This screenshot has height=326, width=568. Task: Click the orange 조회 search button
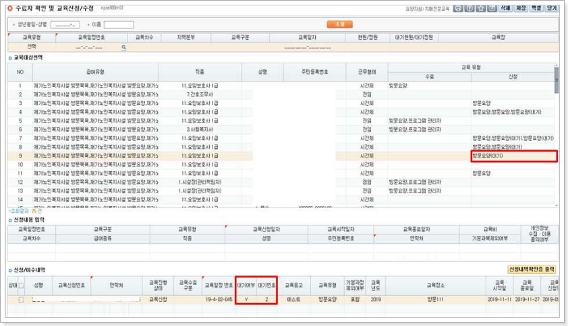339,24
